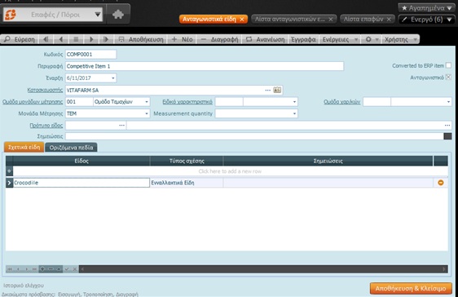Open Ειδικό χαρακτηριστικό link
458x297 pixels.
coord(187,102)
